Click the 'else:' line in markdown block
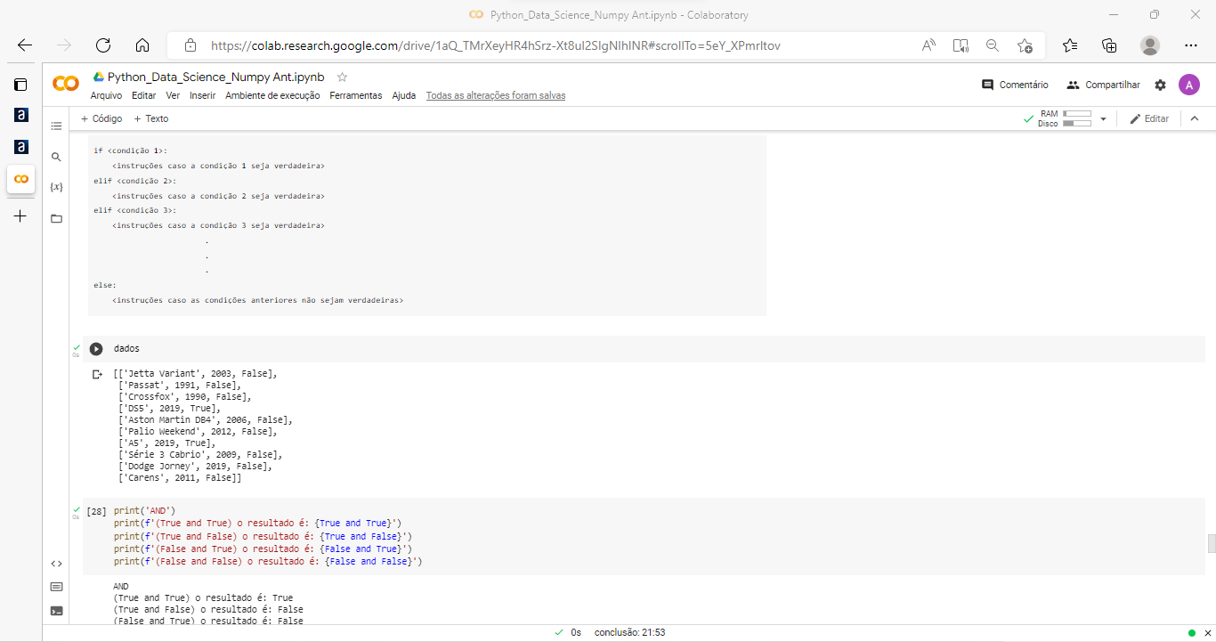Screen dimensions: 1216x642 point(105,286)
